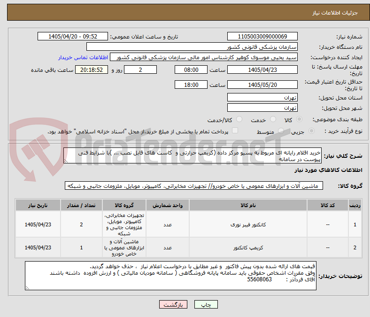This screenshot has width=370, height=317.
Task: Click the delivery province تهران field
Action: point(262,97)
